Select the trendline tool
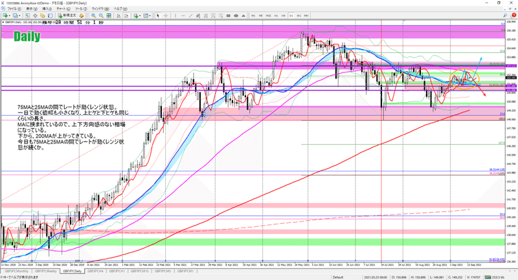The image size is (518, 280). (190, 16)
